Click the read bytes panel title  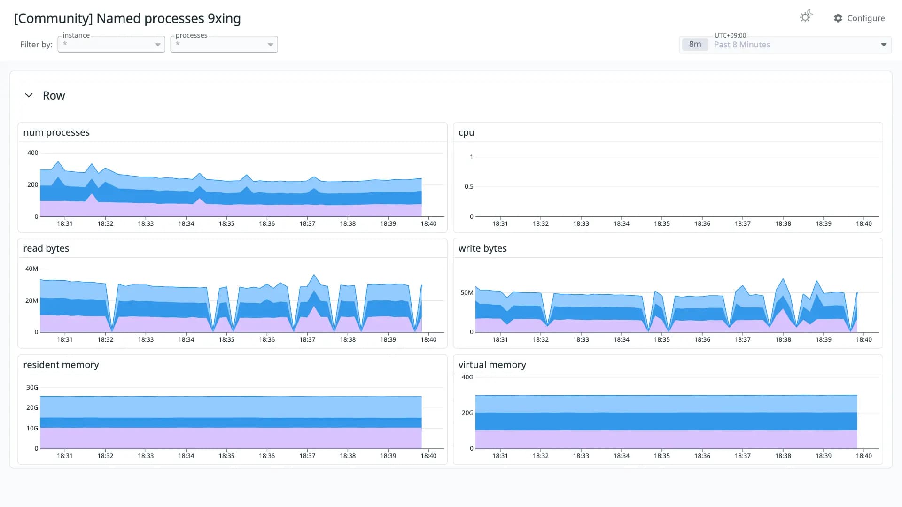pyautogui.click(x=46, y=248)
